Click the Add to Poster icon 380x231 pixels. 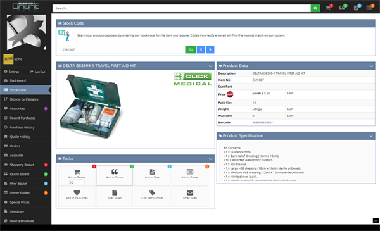(190, 172)
